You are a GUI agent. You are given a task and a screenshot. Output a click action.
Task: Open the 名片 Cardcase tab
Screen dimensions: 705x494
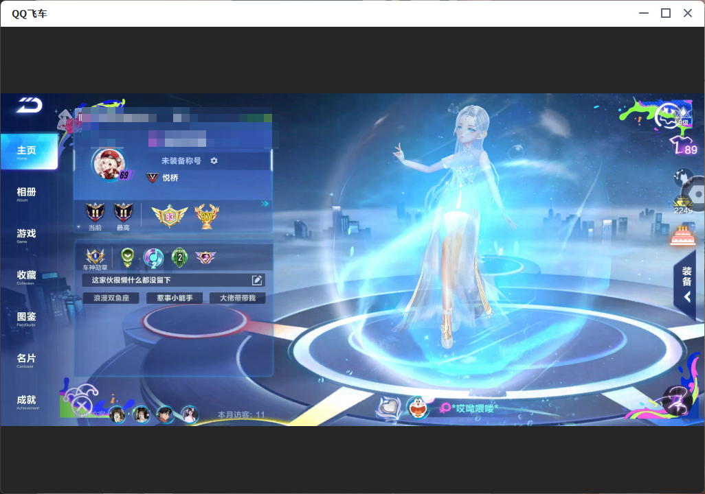coord(26,360)
